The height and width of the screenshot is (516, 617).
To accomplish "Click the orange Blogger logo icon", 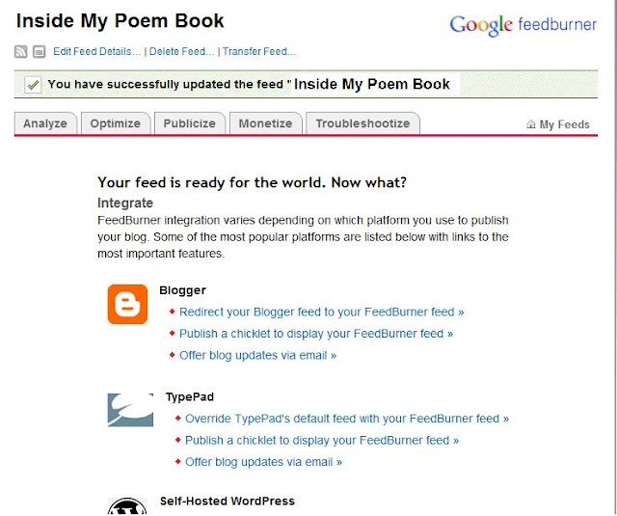I will click(x=127, y=305).
